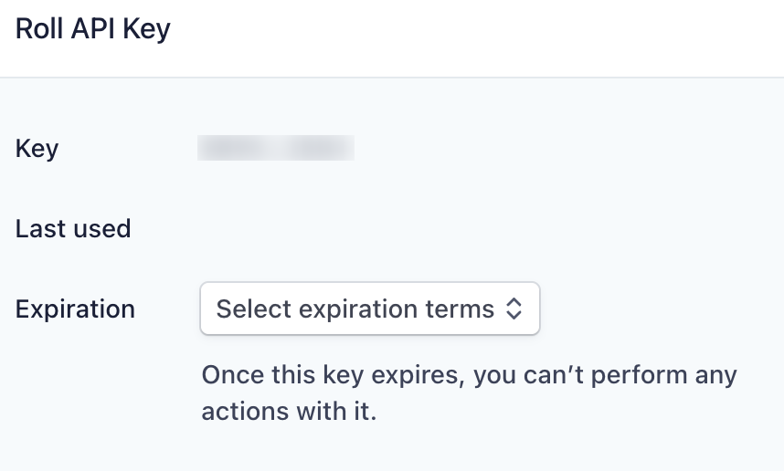The width and height of the screenshot is (784, 471).
Task: Click the Roll API Key heading
Action: pos(93,29)
